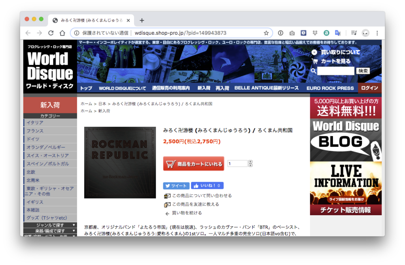Open the 送料無料 banner
This screenshot has width=405, height=265.
tap(346, 107)
